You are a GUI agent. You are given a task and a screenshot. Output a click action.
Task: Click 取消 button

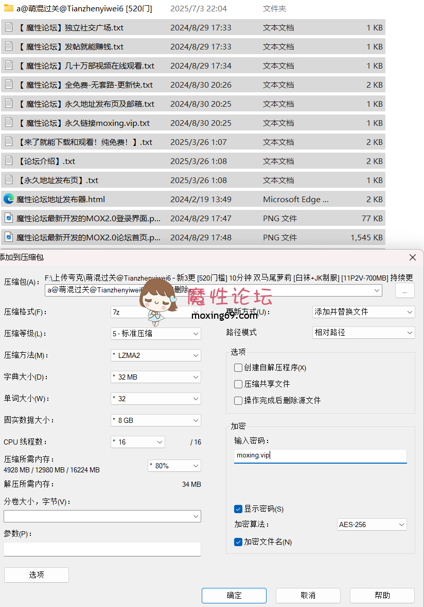(x=308, y=595)
